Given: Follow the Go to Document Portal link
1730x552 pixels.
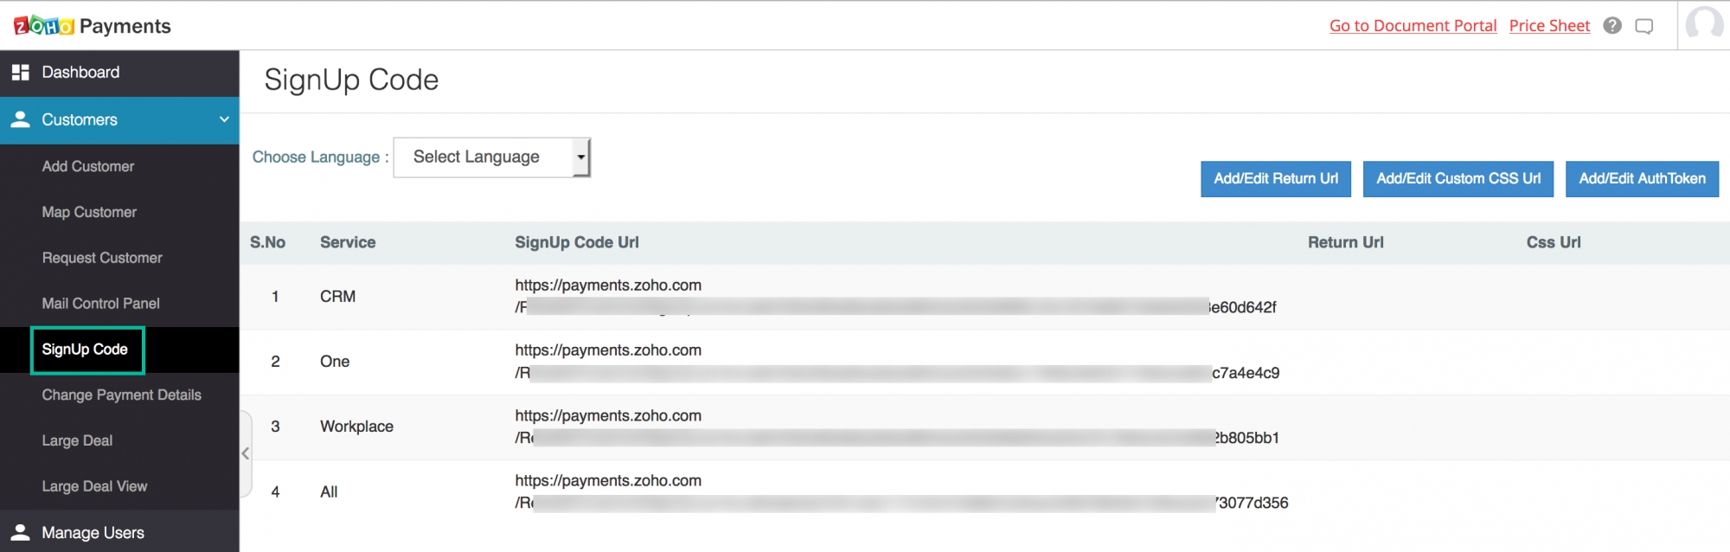Looking at the screenshot, I should 1413,26.
